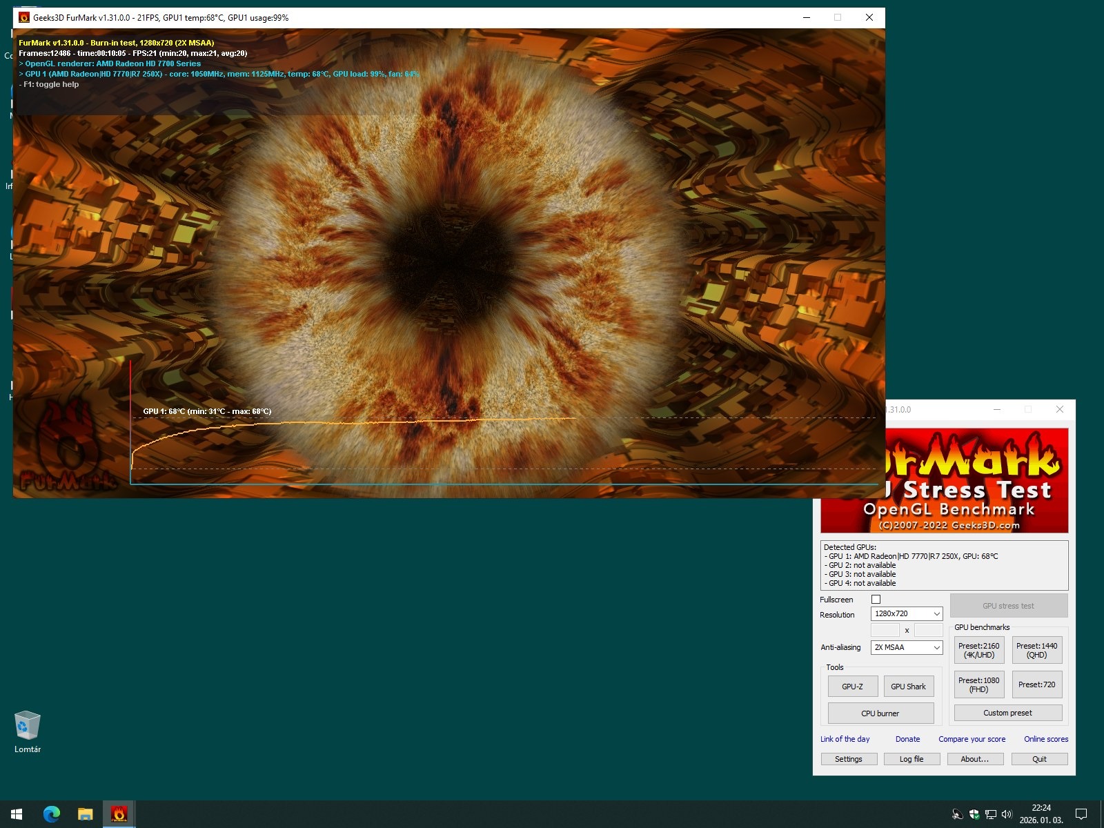Click the "GPU 1: AMD Radeon HD 7770" detected GPU line
Screen dimensions: 1104x828
pos(911,556)
